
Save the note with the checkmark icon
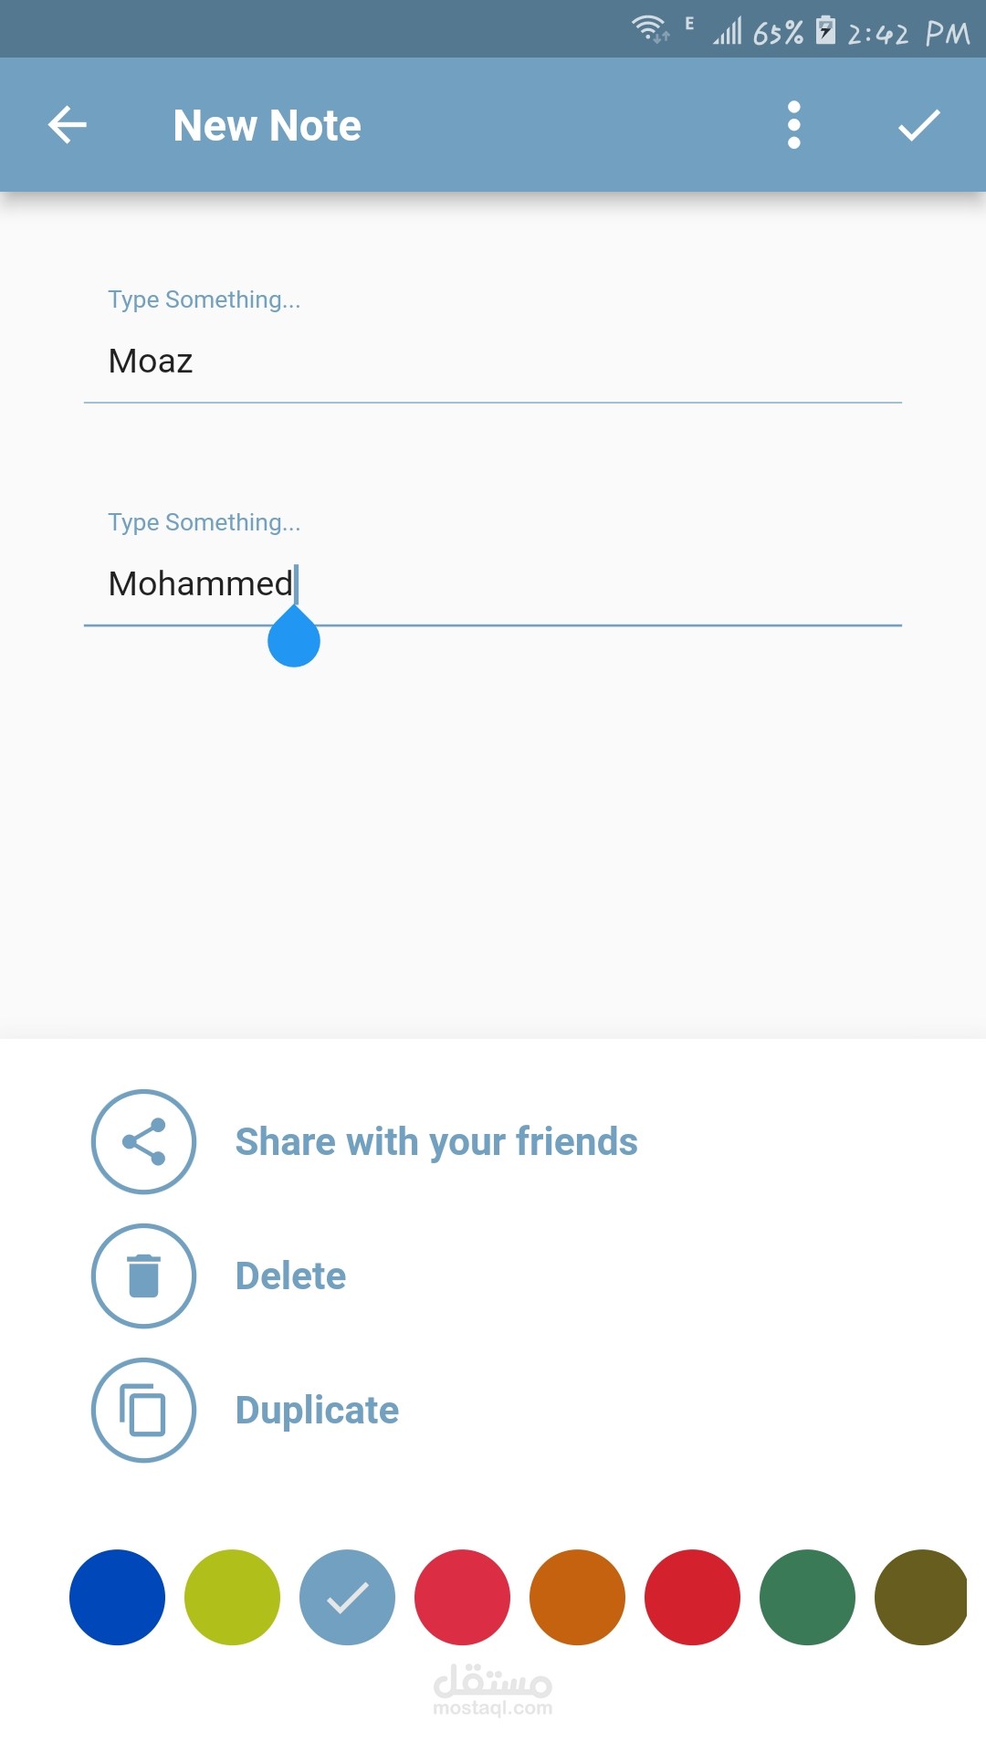point(918,124)
